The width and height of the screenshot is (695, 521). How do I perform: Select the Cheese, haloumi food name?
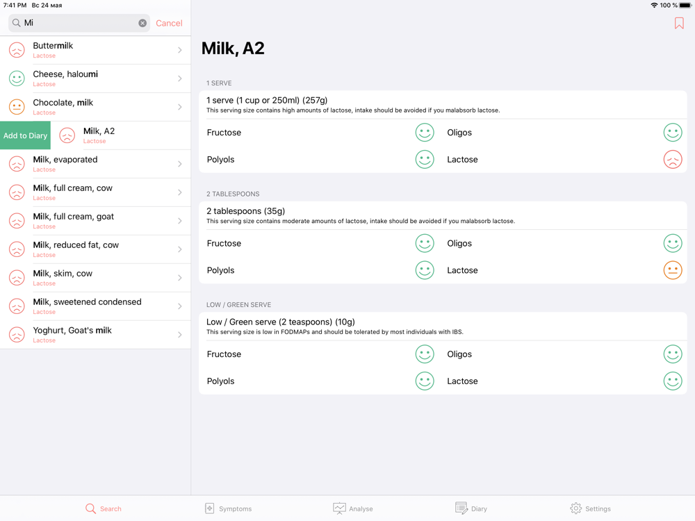tap(65, 74)
